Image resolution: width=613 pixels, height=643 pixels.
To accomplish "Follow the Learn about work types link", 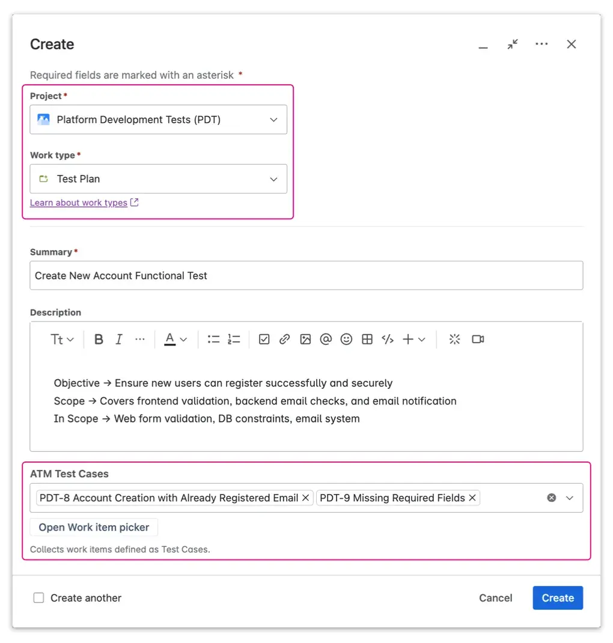I will 78,203.
